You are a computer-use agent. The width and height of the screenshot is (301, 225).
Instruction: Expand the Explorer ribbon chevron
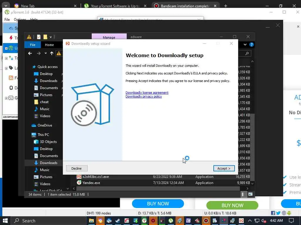[245, 45]
